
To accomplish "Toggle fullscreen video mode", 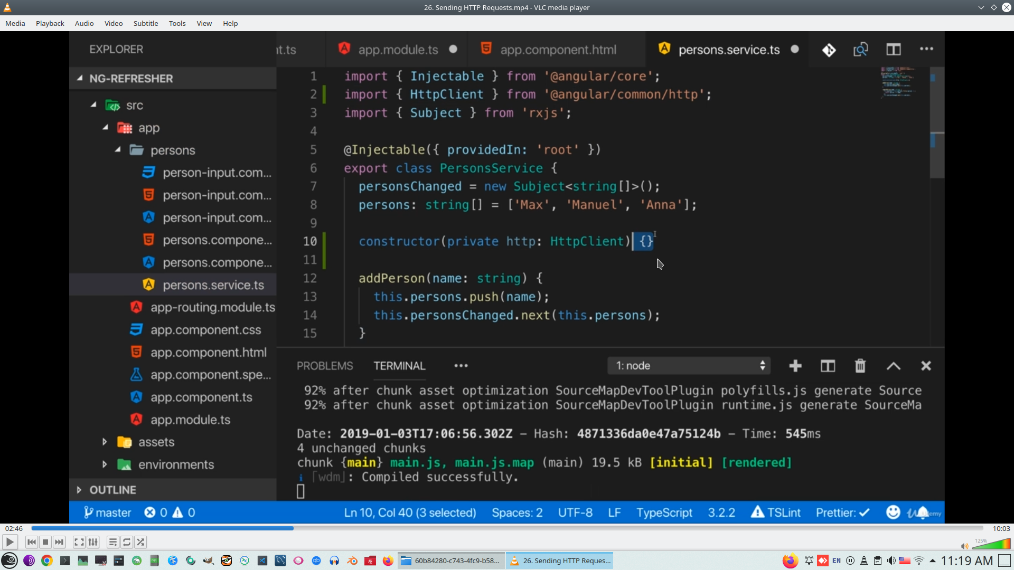I will point(79,542).
